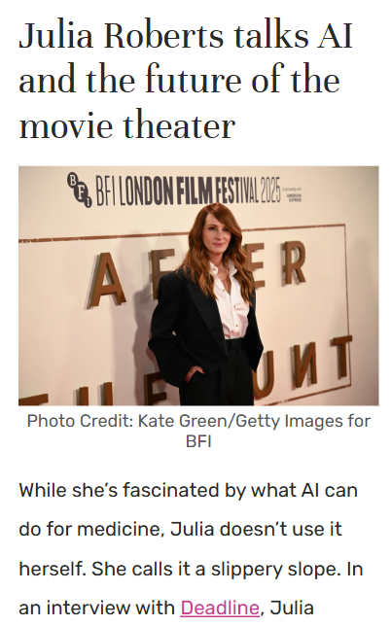
Task: Click the headline 'Julia Roberts talks AI'
Action: click(186, 36)
